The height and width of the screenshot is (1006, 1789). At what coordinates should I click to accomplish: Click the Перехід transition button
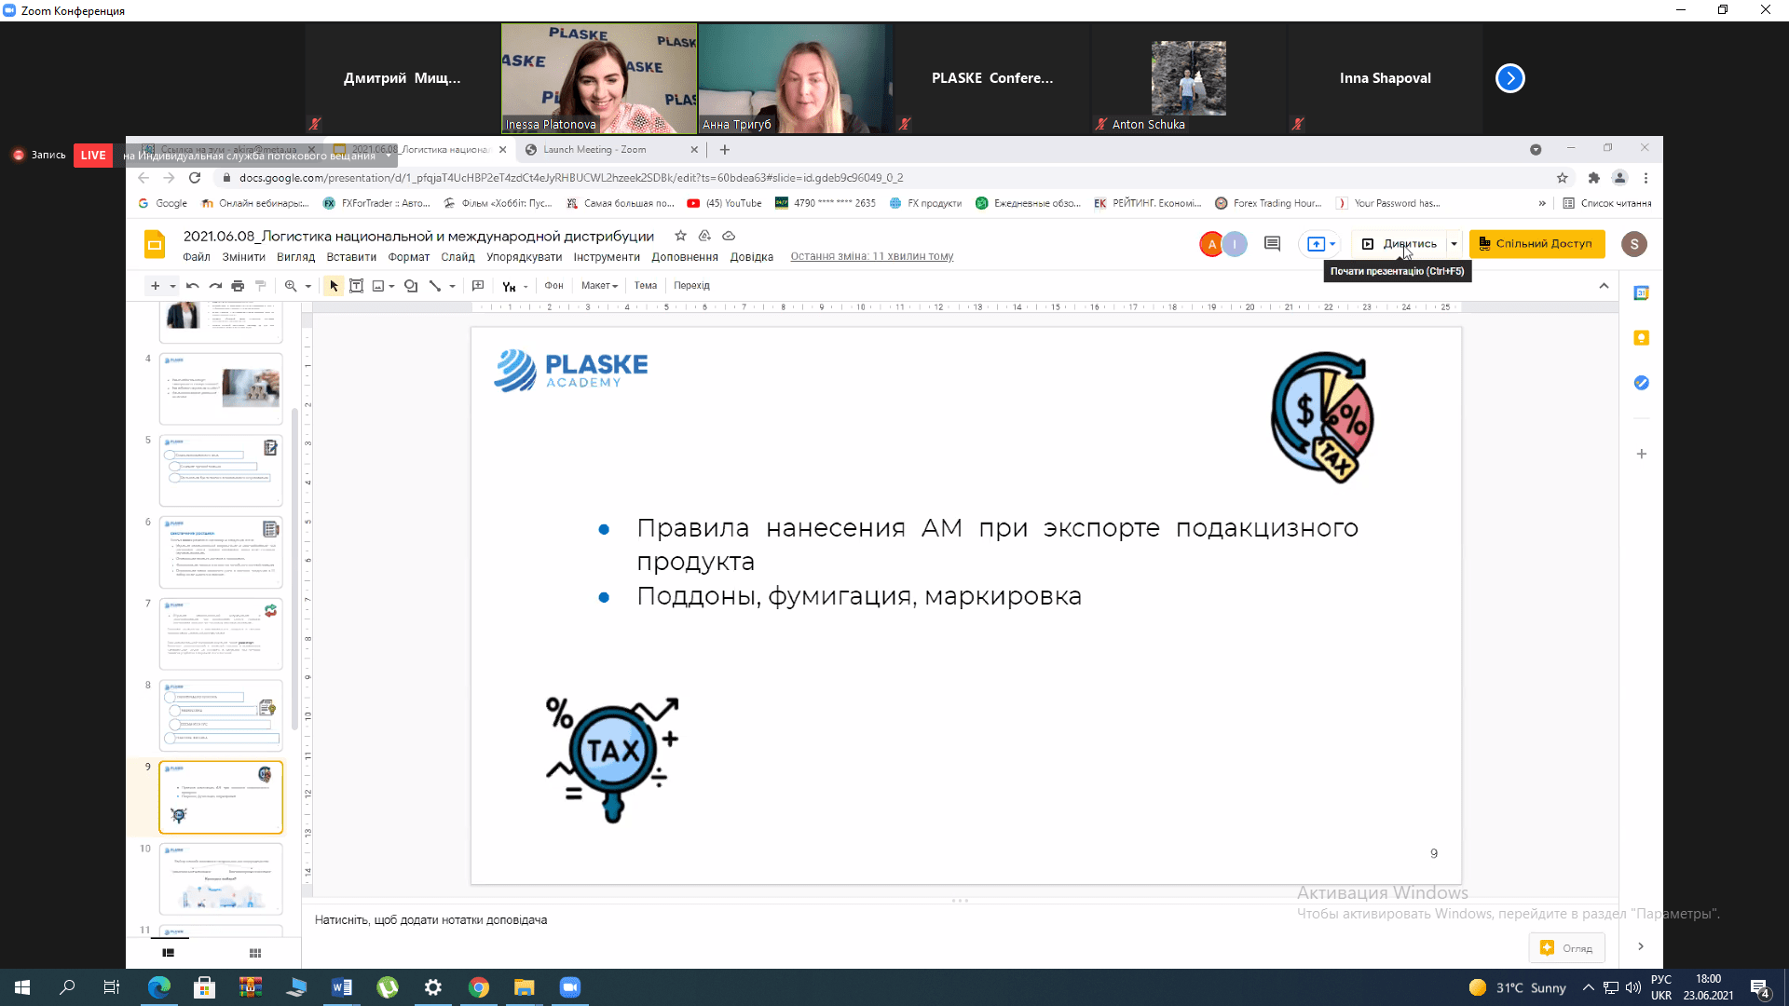(691, 286)
